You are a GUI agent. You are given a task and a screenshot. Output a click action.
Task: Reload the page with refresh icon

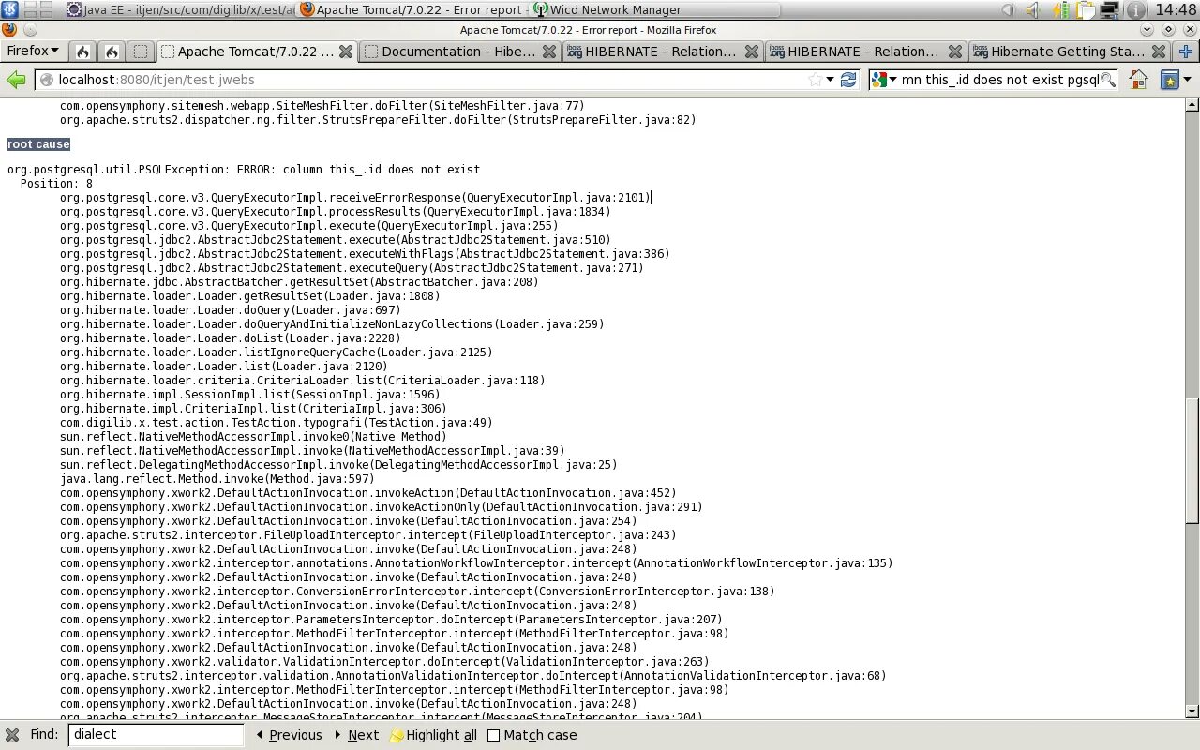(848, 80)
